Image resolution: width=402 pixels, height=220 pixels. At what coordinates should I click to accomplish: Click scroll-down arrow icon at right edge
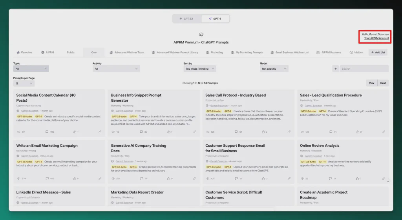(x=388, y=181)
